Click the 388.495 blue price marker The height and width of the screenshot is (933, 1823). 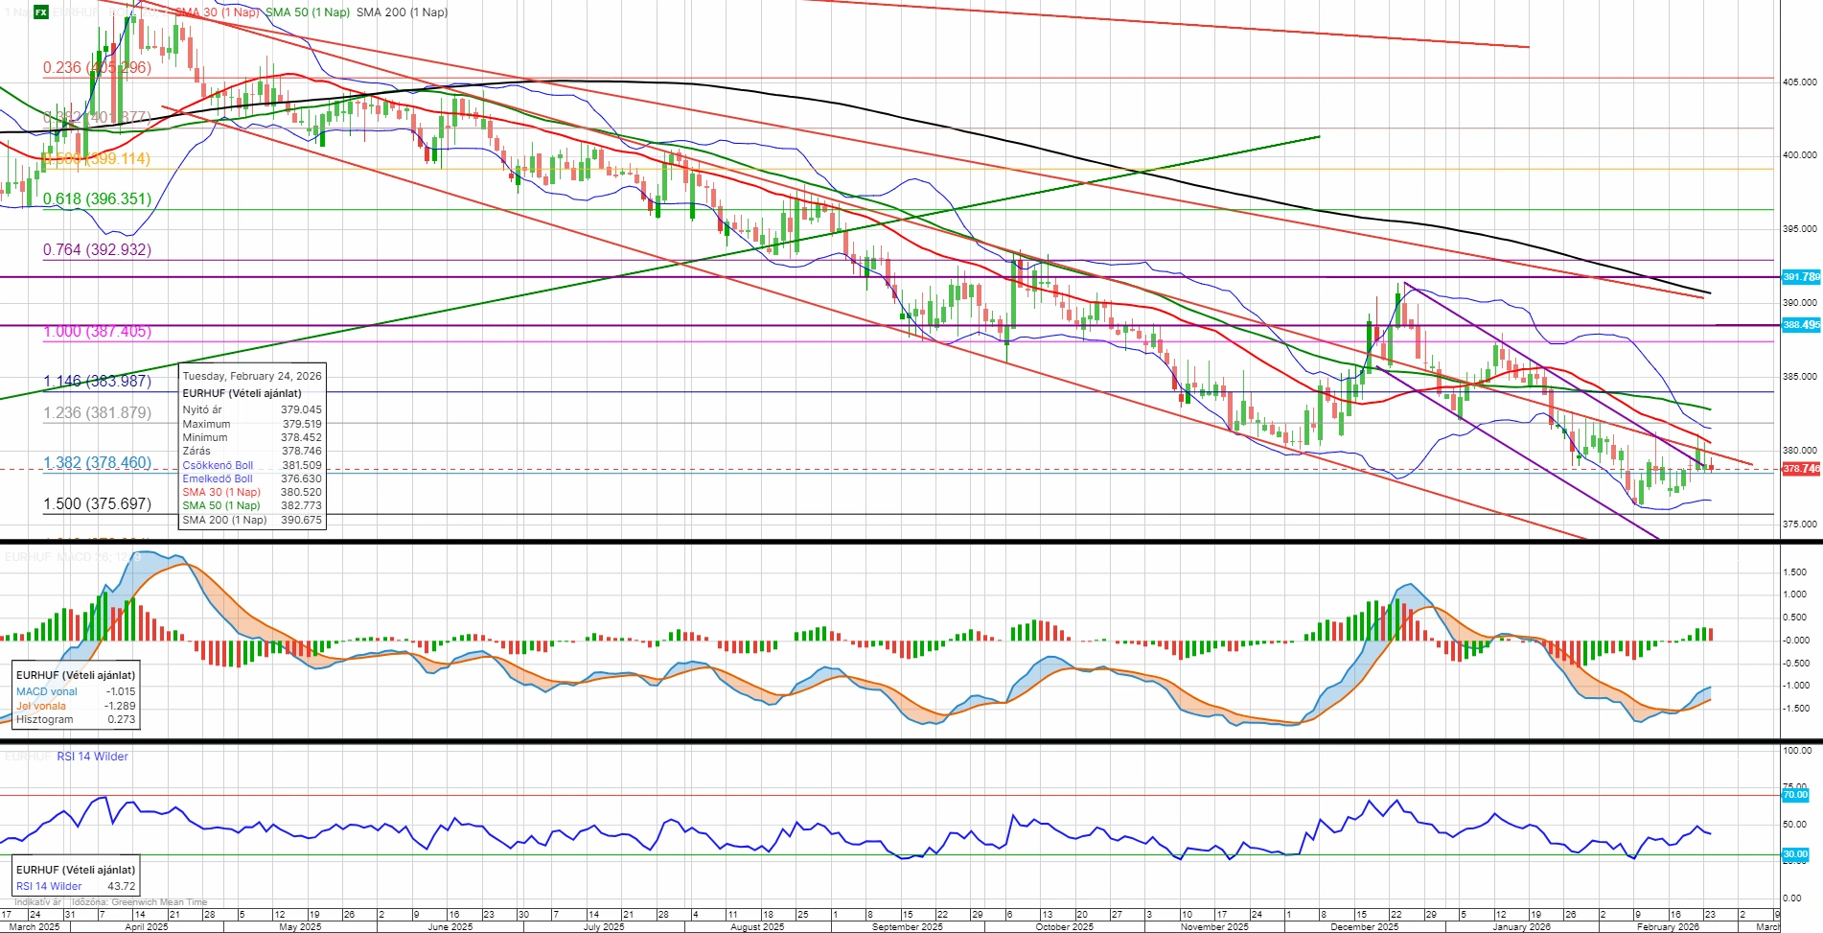(x=1800, y=325)
